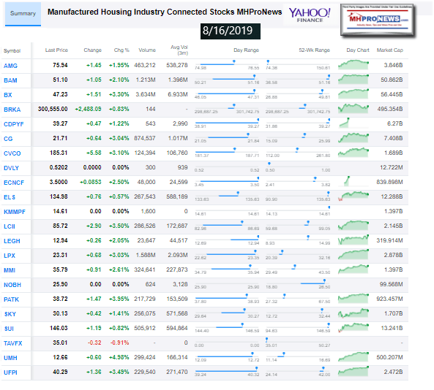Sort by Chg % column header

[121, 50]
